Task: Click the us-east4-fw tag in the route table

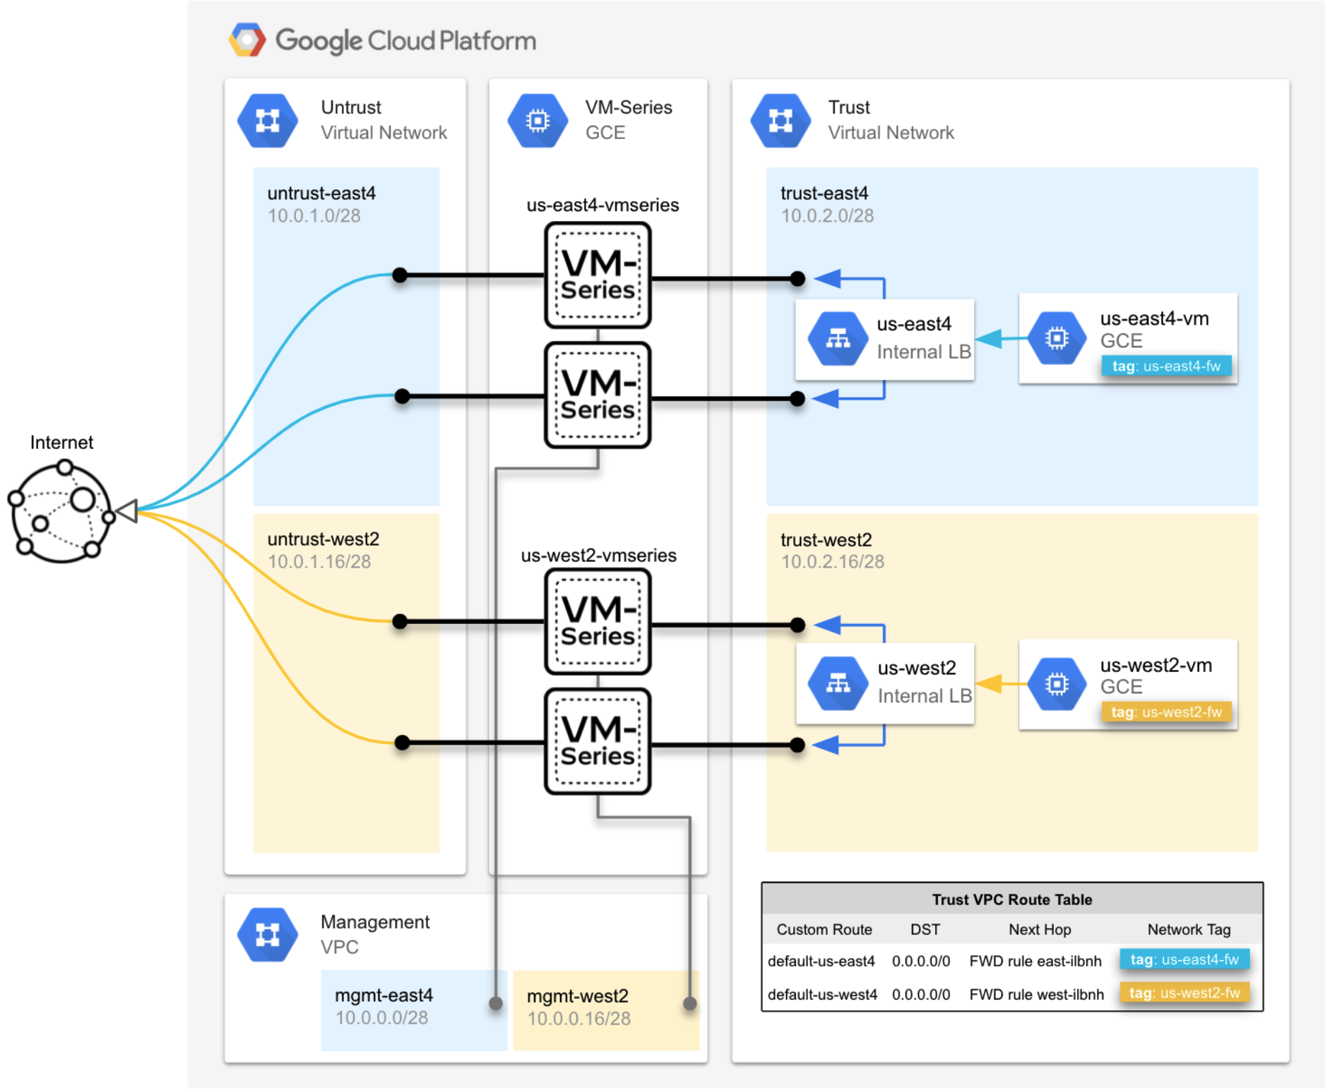Action: tap(1184, 959)
